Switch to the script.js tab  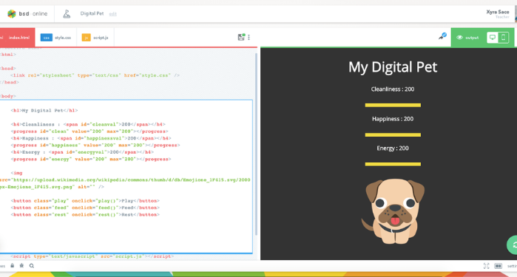(95, 38)
